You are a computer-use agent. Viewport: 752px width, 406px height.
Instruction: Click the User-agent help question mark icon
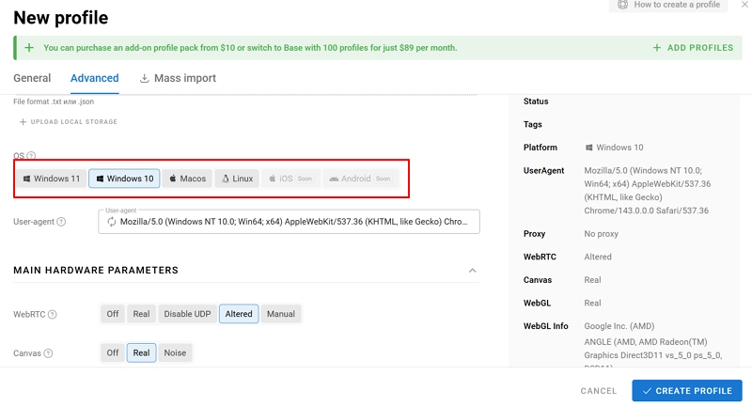coord(61,222)
